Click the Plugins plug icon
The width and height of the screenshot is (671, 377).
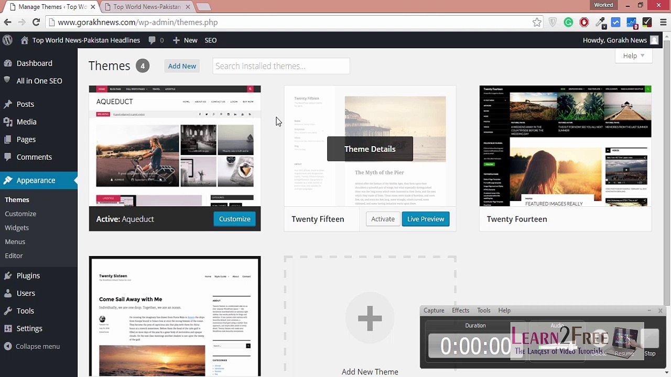(8, 275)
